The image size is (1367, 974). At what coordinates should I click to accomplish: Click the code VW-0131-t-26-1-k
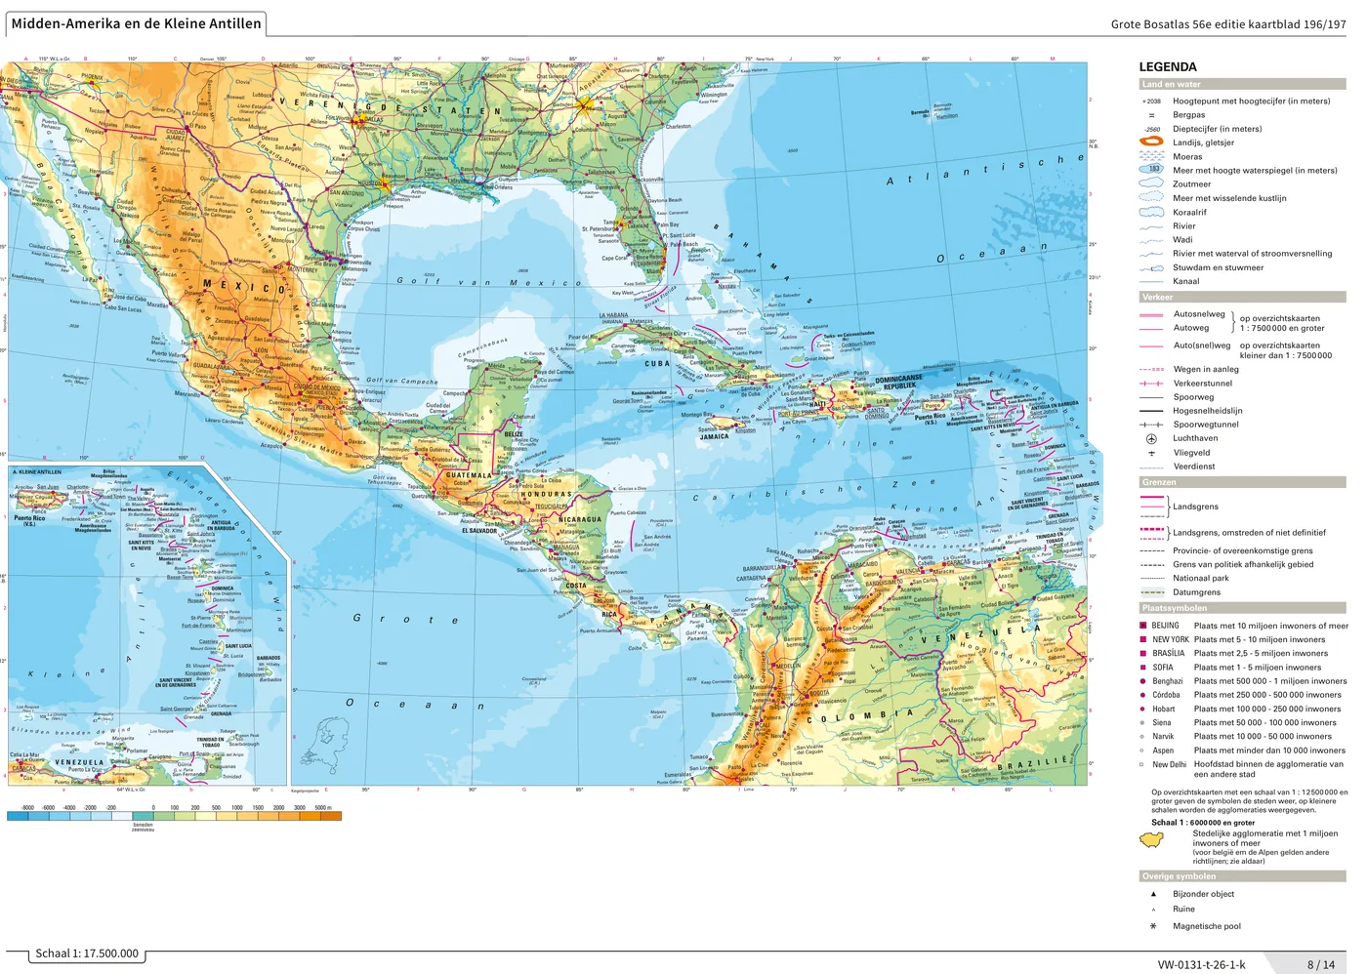tap(1201, 965)
